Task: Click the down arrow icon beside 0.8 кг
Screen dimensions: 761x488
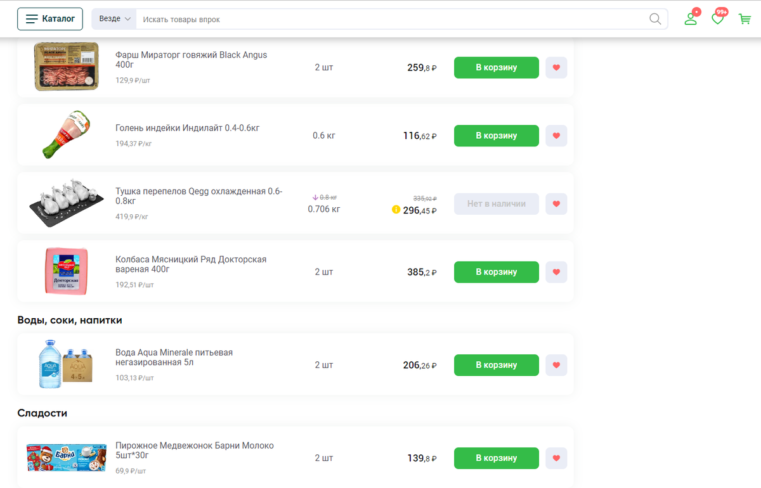Action: point(315,197)
